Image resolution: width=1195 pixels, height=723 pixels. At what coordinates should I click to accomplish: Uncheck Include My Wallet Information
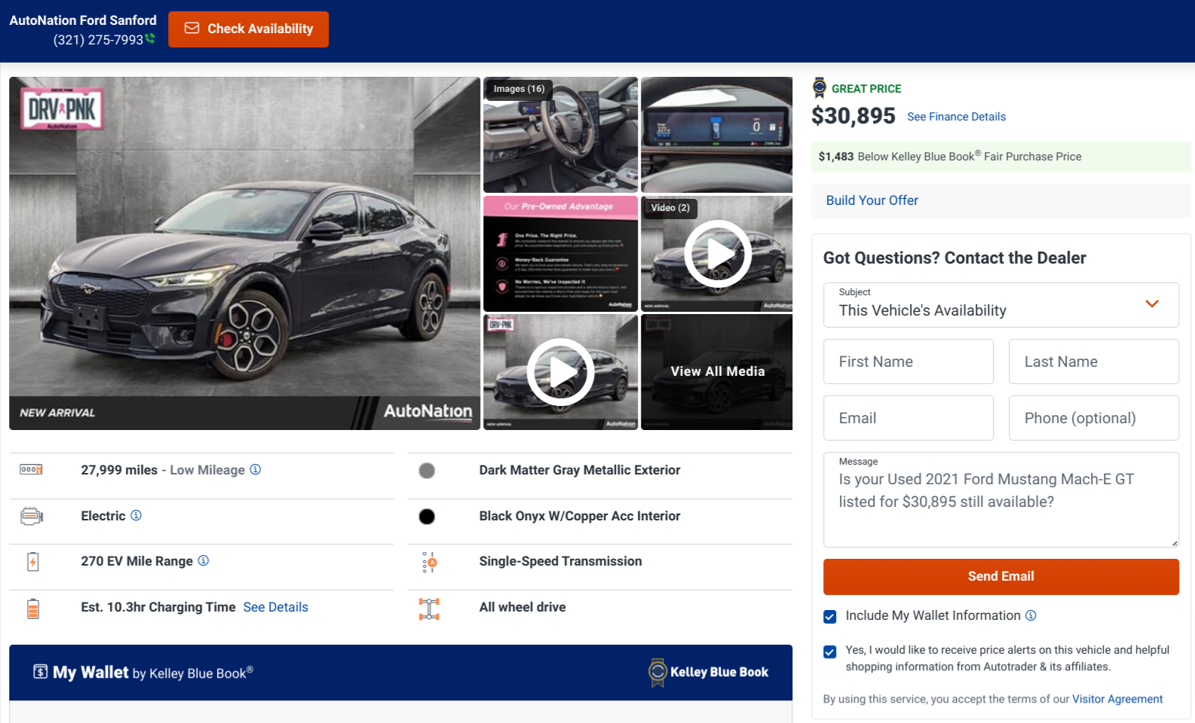pyautogui.click(x=830, y=617)
